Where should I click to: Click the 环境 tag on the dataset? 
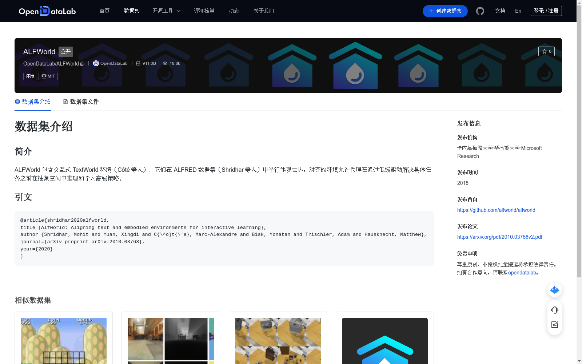tap(30, 76)
